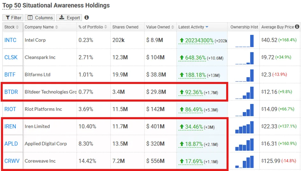This screenshot has width=301, height=171.
Task: Open Intel Corp ownership history chart
Action: [244, 41]
